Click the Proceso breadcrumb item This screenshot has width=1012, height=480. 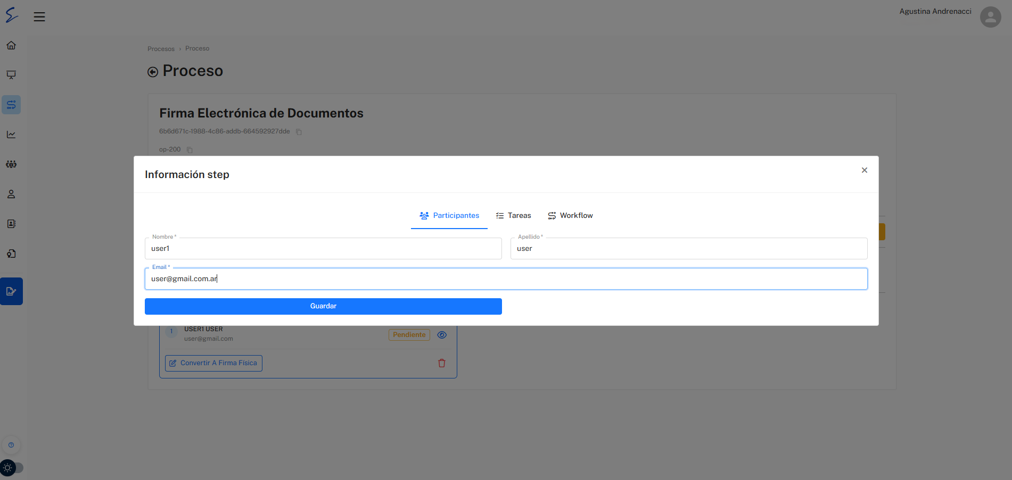tap(197, 48)
